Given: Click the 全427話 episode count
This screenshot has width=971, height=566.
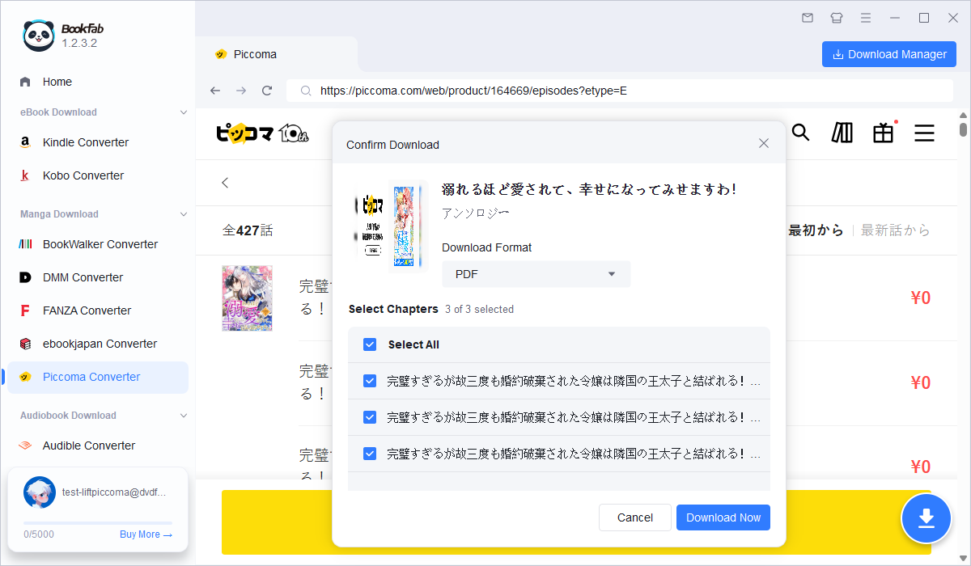Looking at the screenshot, I should click(248, 230).
